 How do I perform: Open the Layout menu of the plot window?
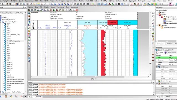point(31,7)
